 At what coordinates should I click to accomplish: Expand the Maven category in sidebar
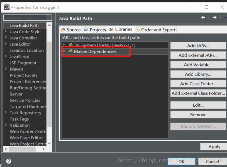point(6,68)
